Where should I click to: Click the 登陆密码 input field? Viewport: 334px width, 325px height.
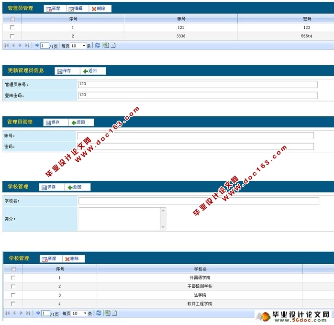pyautogui.click(x=198, y=95)
